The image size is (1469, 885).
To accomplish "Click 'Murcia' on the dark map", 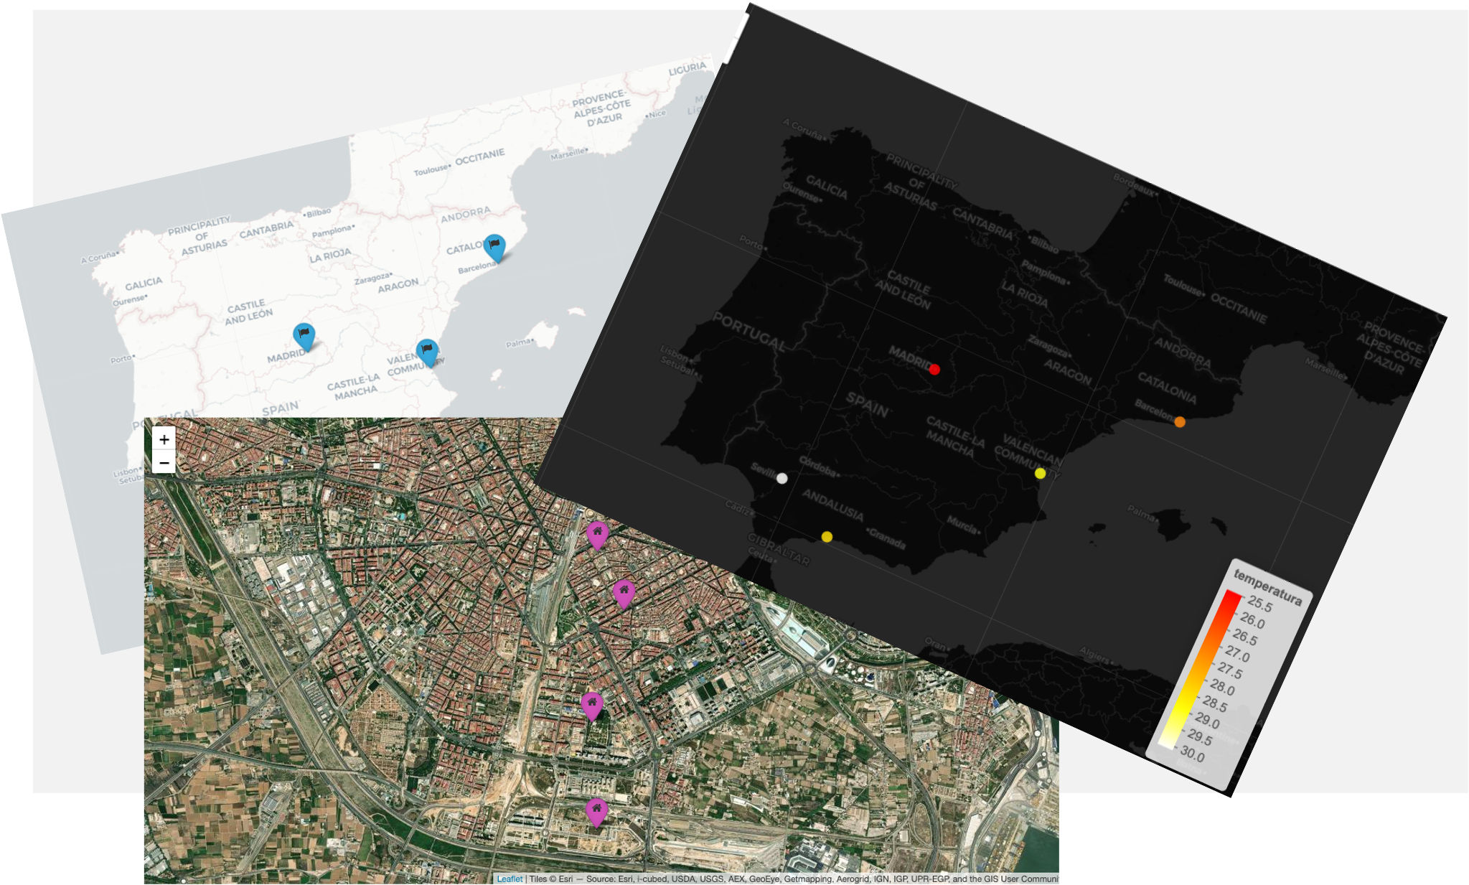I will [x=962, y=525].
